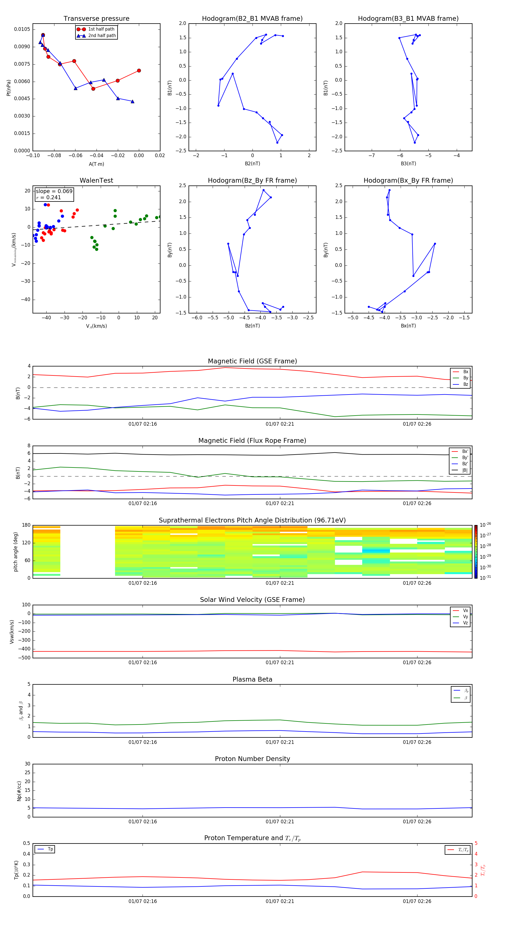Click '1st half path' legend entry
This screenshot has width=505, height=926.
[96, 29]
